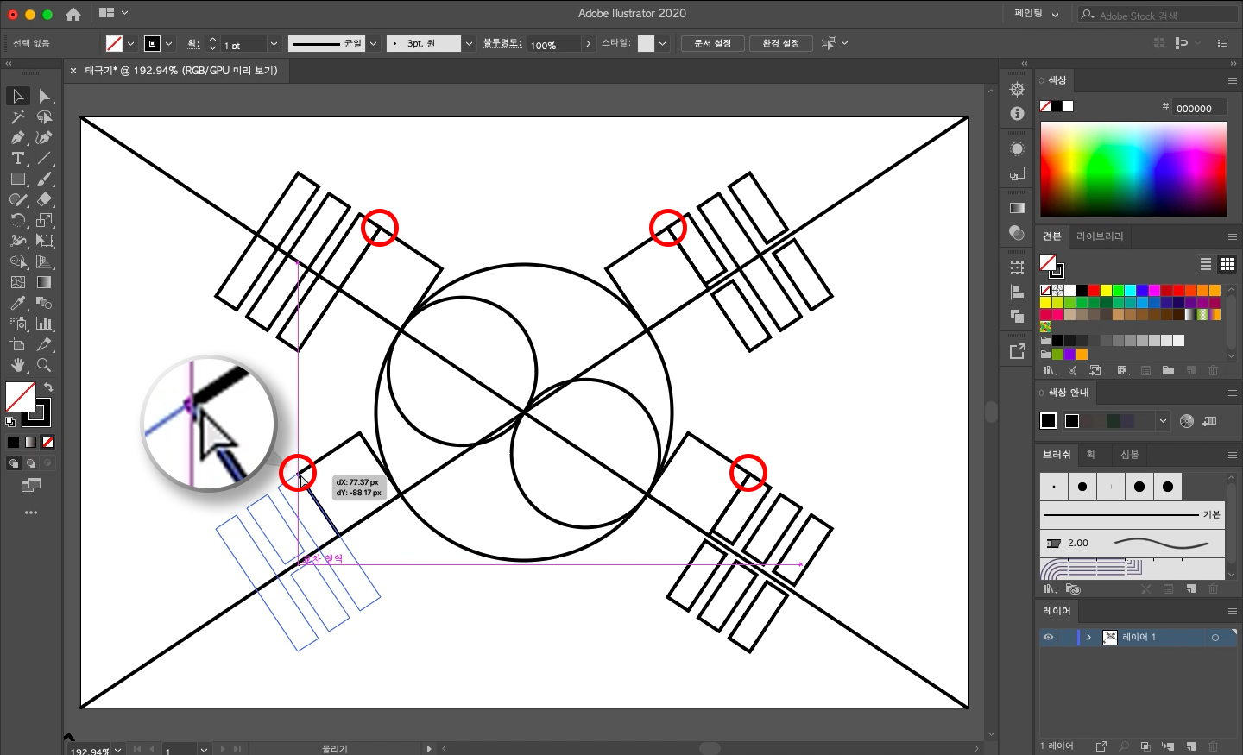Select the yellow swatch in 견본
This screenshot has width=1243, height=755.
click(1106, 291)
